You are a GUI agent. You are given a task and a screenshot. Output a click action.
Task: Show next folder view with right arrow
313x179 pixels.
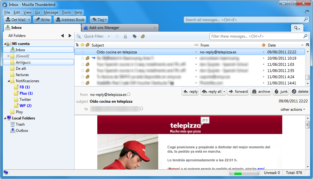[70, 36]
